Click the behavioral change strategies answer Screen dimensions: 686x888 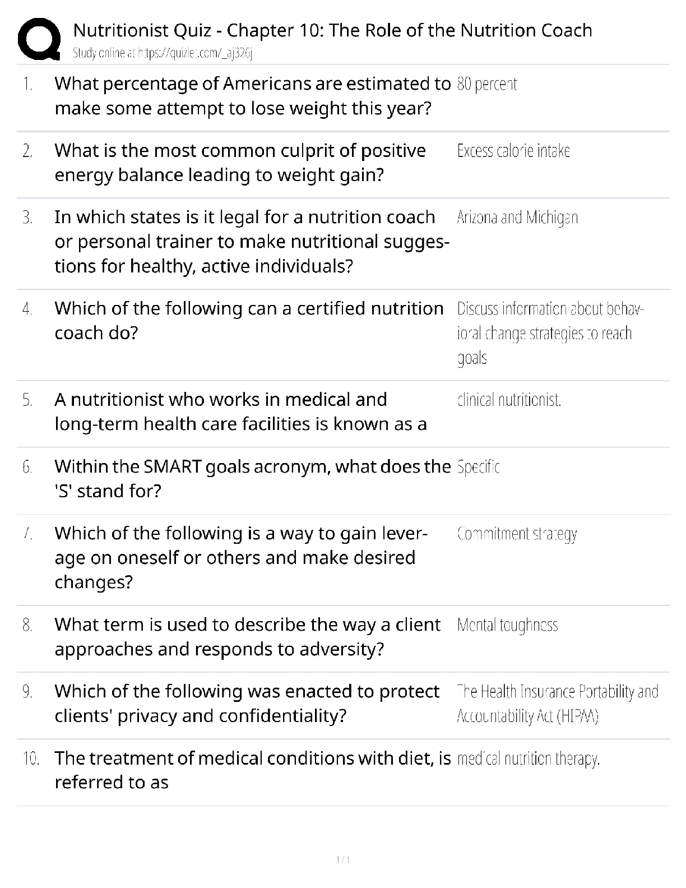coord(550,333)
